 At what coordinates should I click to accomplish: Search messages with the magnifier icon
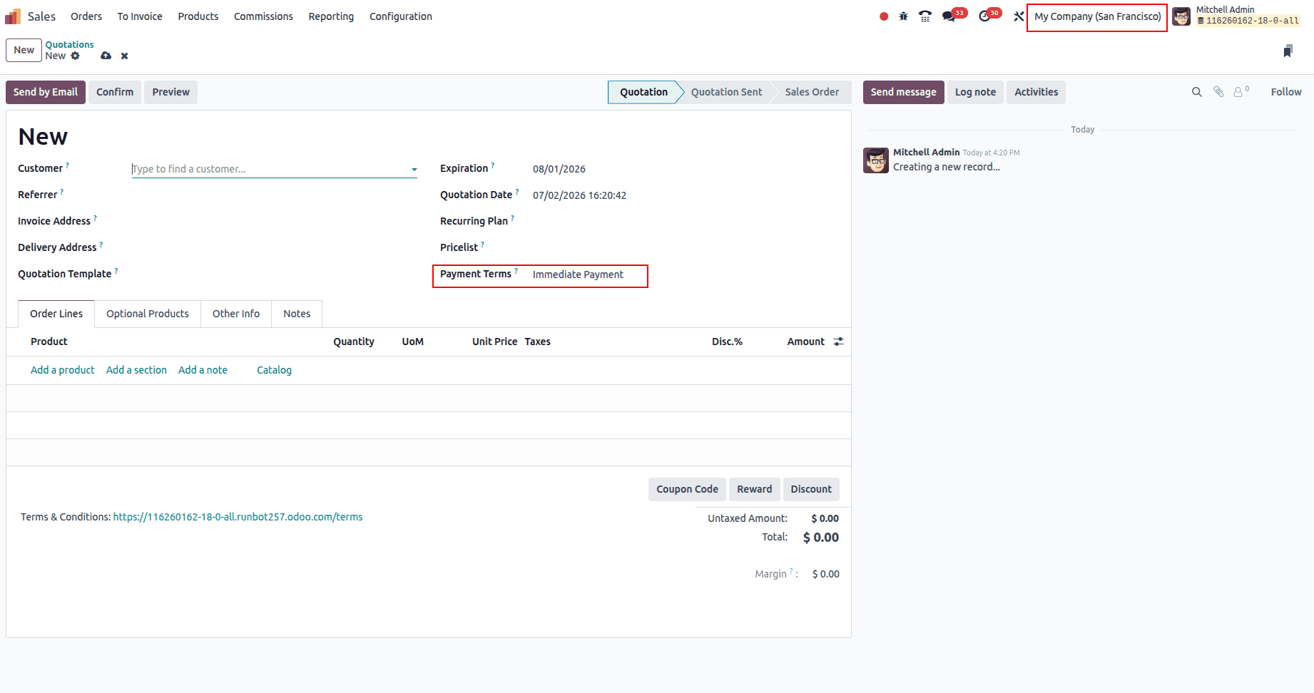(x=1196, y=92)
